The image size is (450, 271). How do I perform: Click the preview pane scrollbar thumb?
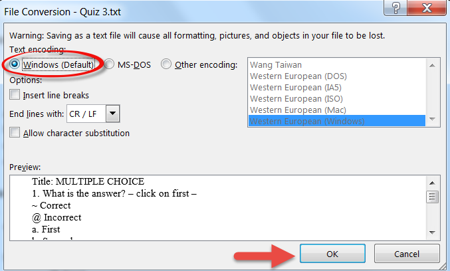coord(433,197)
